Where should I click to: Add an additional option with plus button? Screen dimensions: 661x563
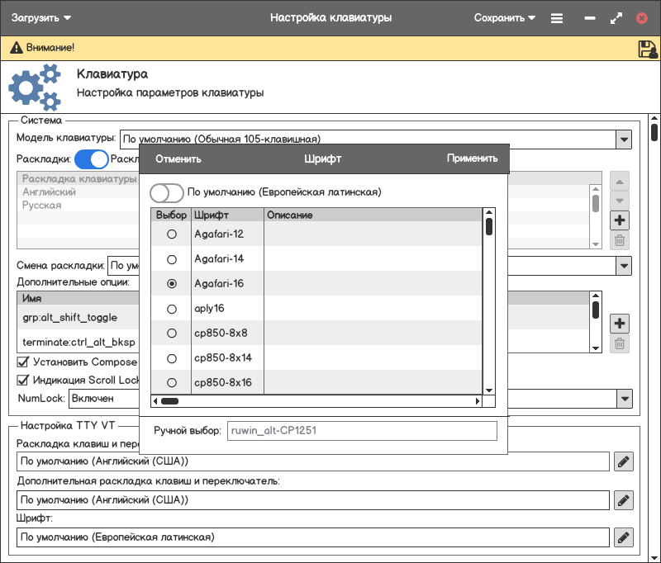pos(620,323)
